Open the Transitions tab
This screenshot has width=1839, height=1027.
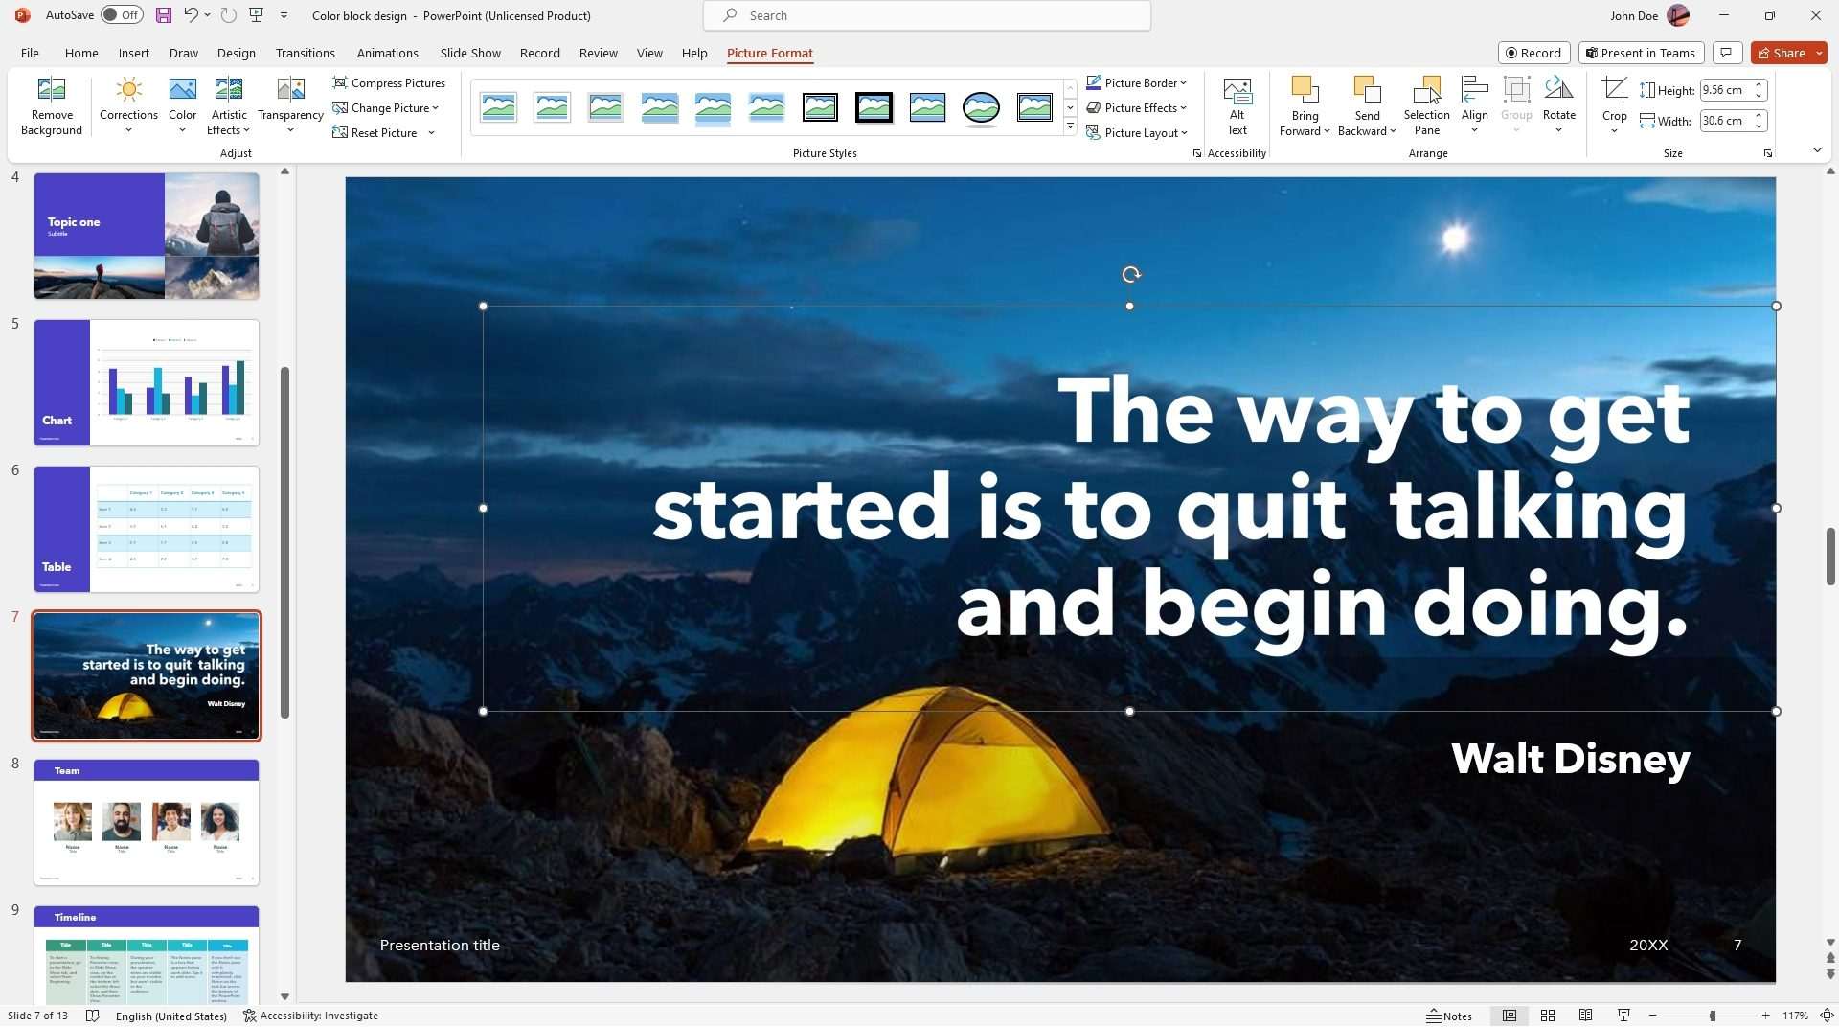pyautogui.click(x=305, y=53)
